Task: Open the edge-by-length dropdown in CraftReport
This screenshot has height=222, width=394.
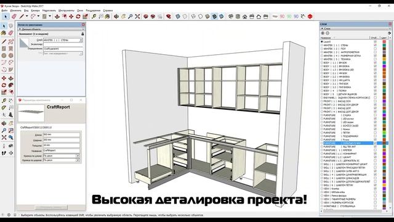Action: pos(78,156)
